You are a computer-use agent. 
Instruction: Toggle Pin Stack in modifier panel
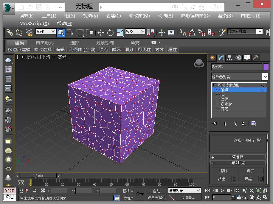tap(215, 123)
